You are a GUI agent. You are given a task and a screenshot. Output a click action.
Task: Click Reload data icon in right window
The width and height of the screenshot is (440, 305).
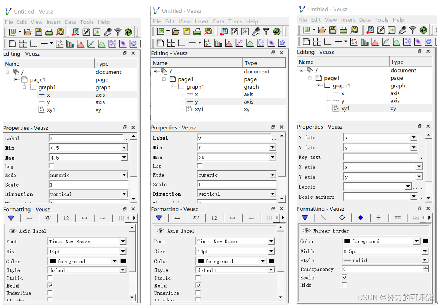[423, 30]
